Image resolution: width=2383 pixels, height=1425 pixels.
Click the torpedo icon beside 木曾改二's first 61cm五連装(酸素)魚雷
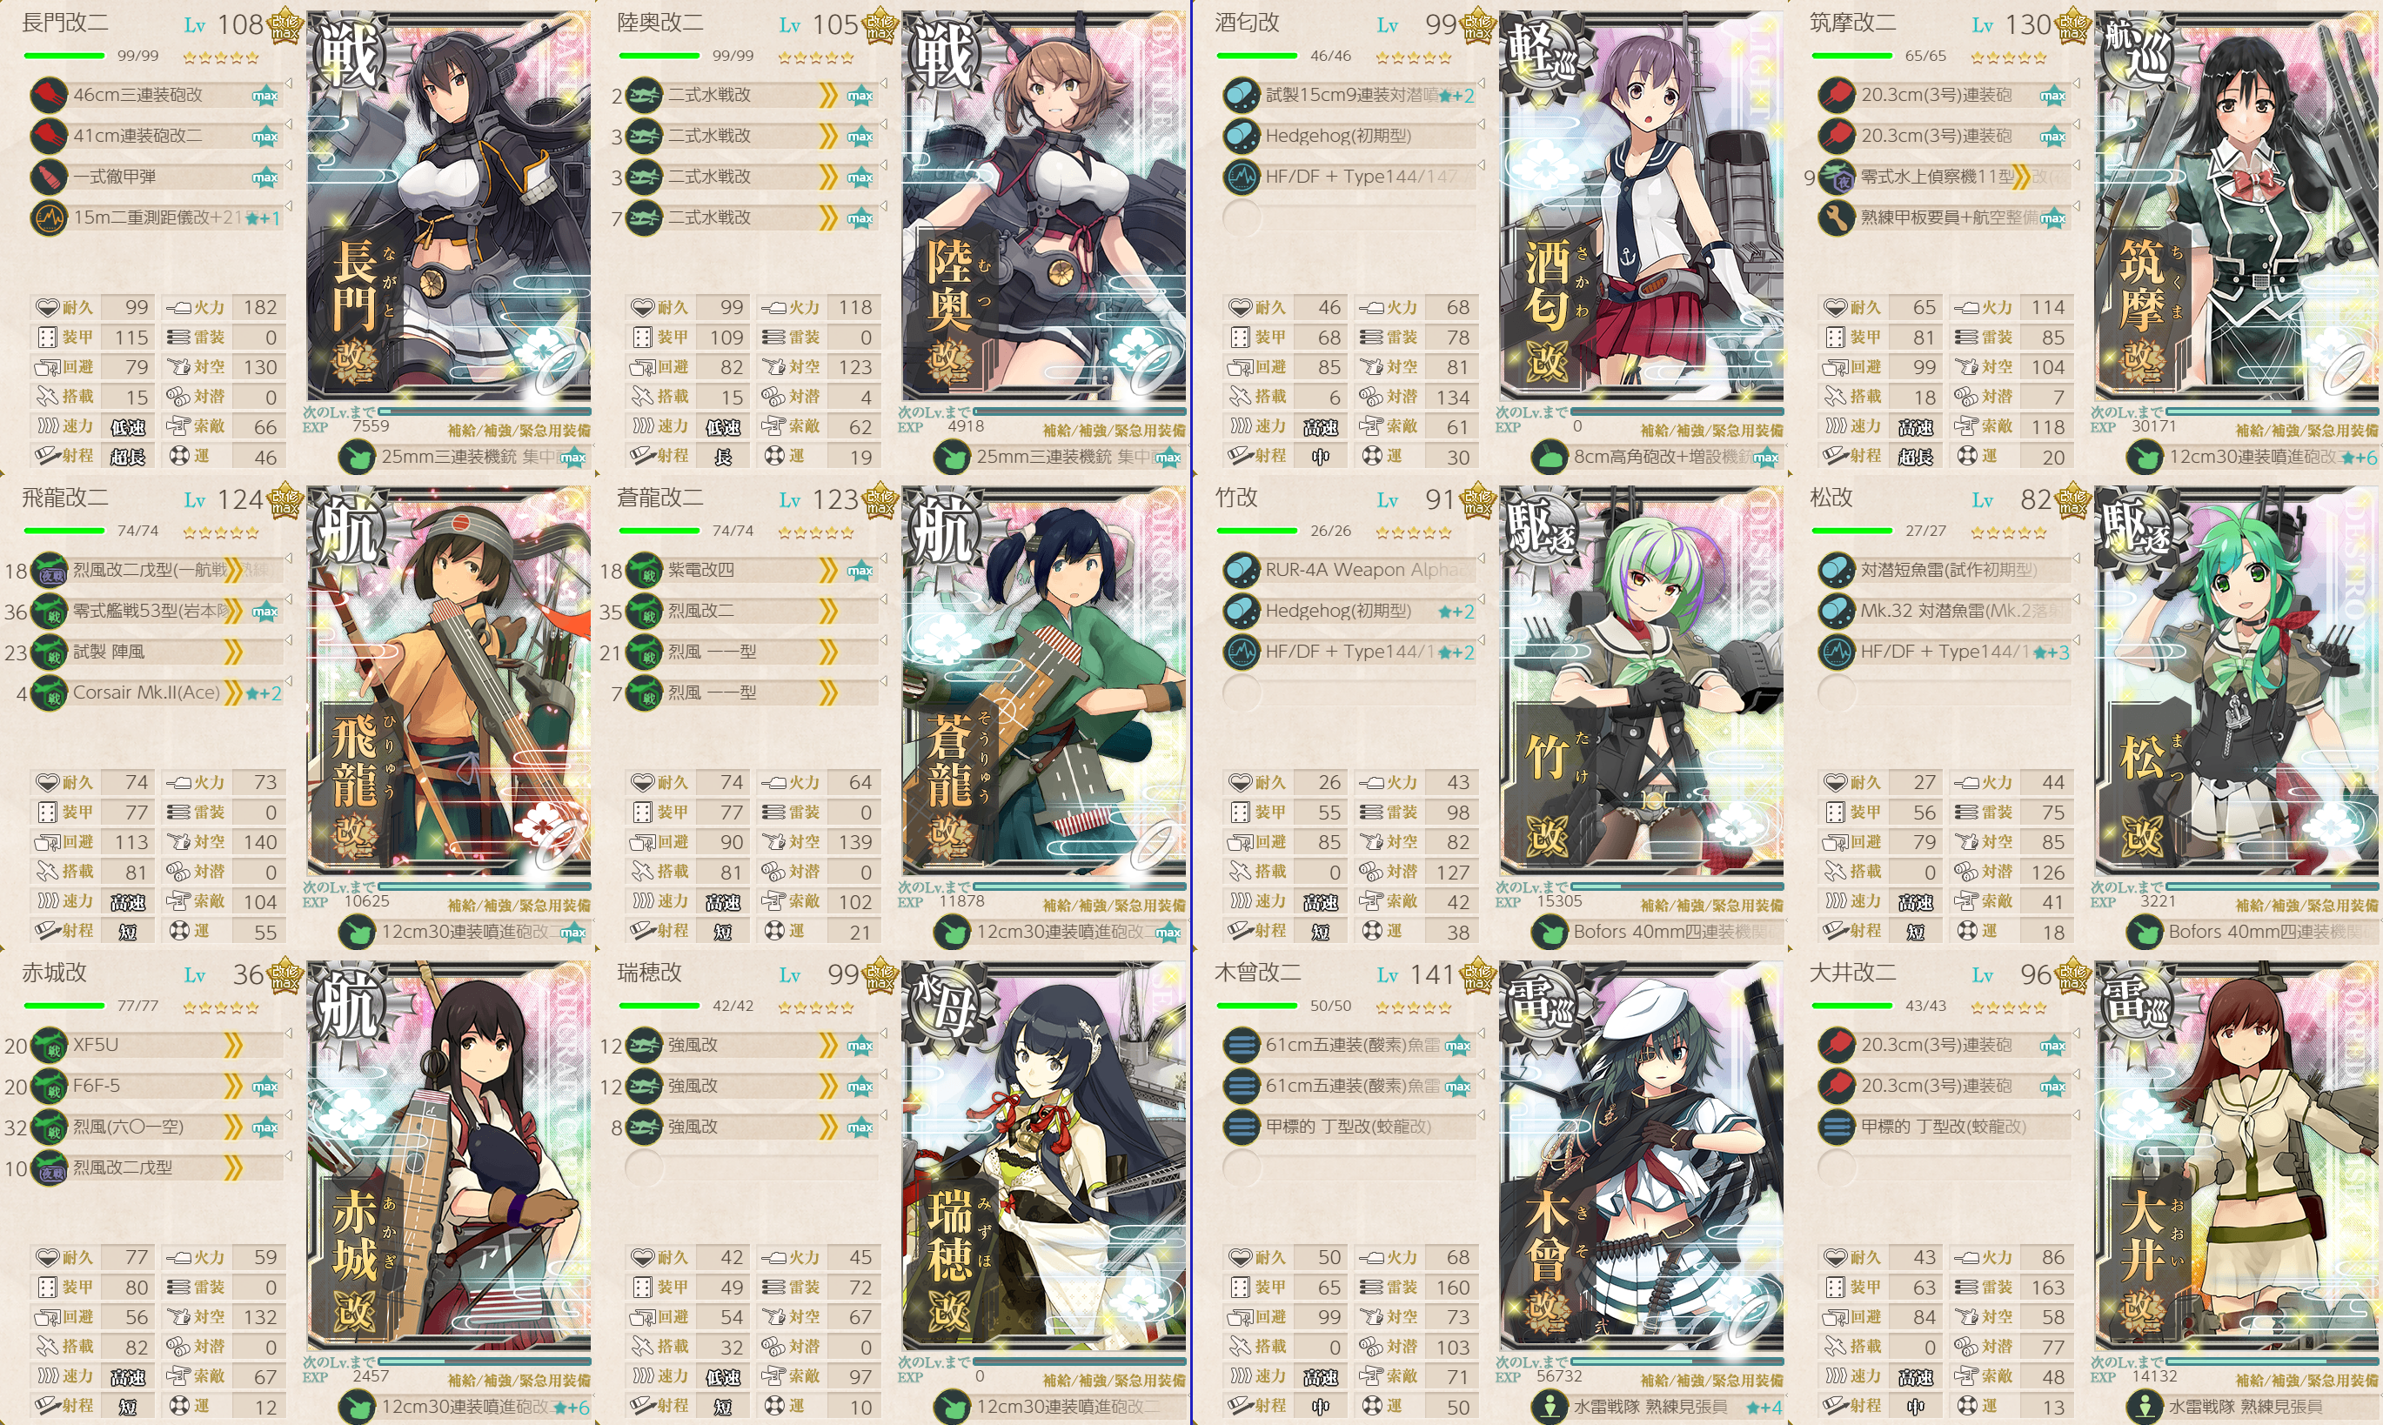(1242, 1045)
